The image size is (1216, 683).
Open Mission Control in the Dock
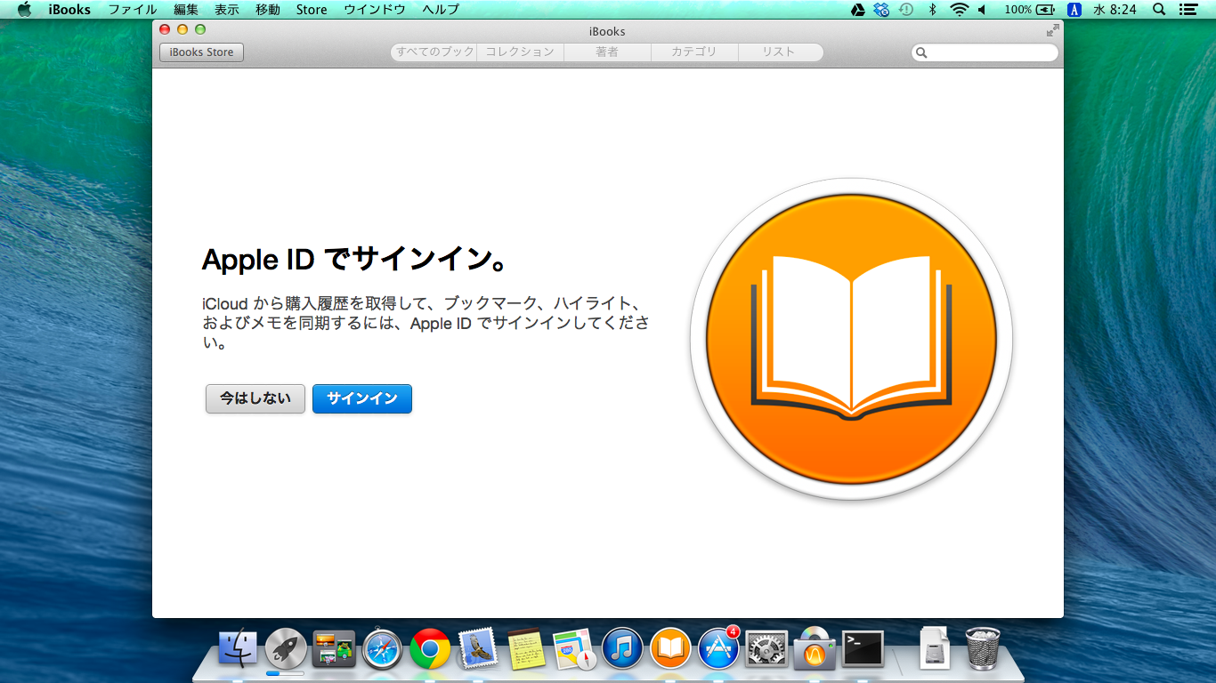[334, 649]
